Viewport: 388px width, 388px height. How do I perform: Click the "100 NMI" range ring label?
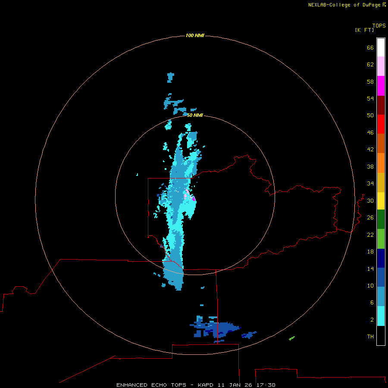(195, 35)
